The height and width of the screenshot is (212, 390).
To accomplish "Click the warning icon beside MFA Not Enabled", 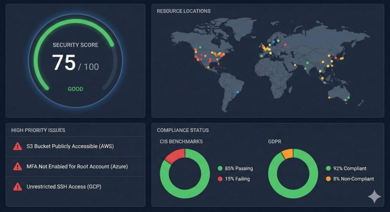I will [x=18, y=166].
